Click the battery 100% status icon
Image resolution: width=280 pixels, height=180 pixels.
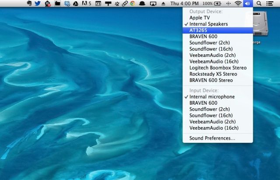click(212, 4)
